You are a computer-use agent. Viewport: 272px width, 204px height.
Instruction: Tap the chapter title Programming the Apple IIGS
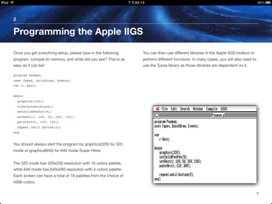pos(78,31)
